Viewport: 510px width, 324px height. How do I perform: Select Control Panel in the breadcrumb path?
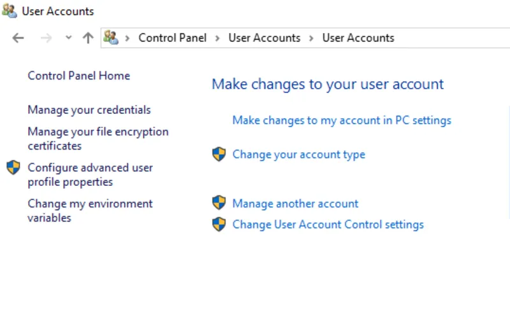[x=172, y=38]
